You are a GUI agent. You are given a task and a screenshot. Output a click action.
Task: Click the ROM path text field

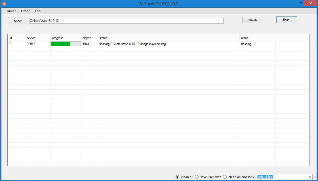click(126, 21)
